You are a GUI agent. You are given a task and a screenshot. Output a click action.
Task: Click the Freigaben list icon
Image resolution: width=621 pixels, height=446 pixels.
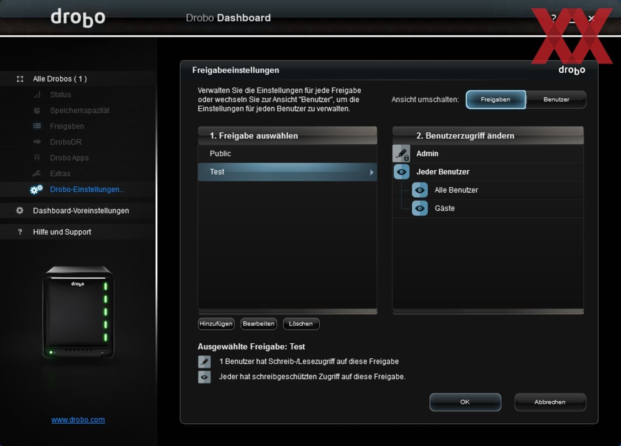click(x=37, y=126)
